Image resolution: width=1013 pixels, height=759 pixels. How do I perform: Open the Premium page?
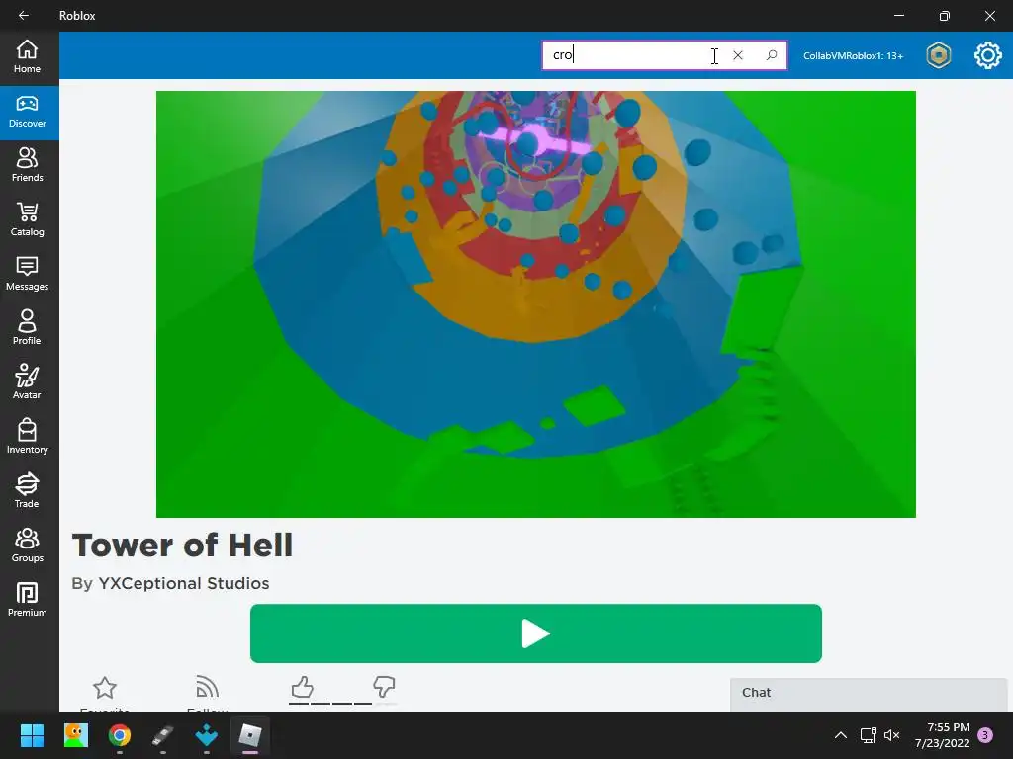tap(27, 600)
